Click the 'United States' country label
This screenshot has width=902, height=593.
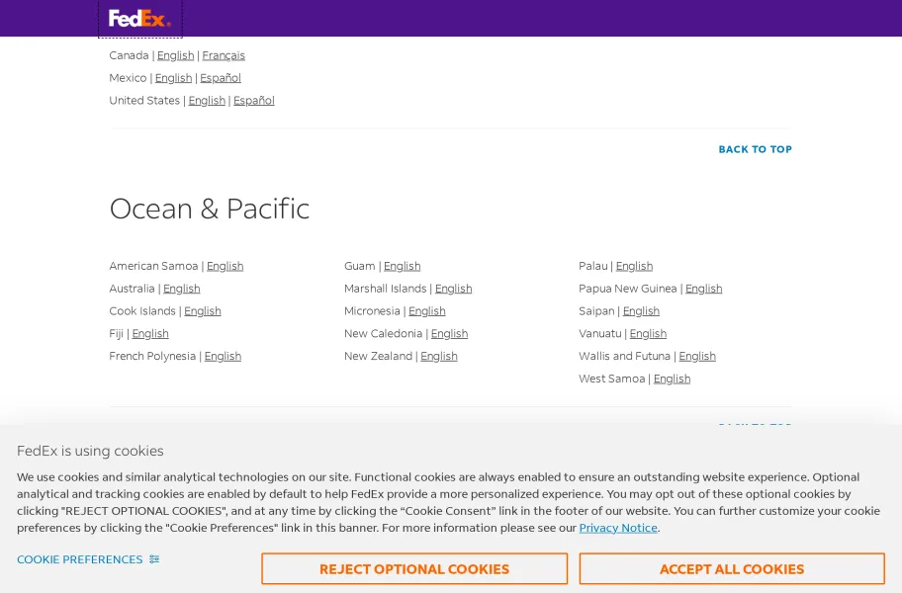click(x=144, y=100)
